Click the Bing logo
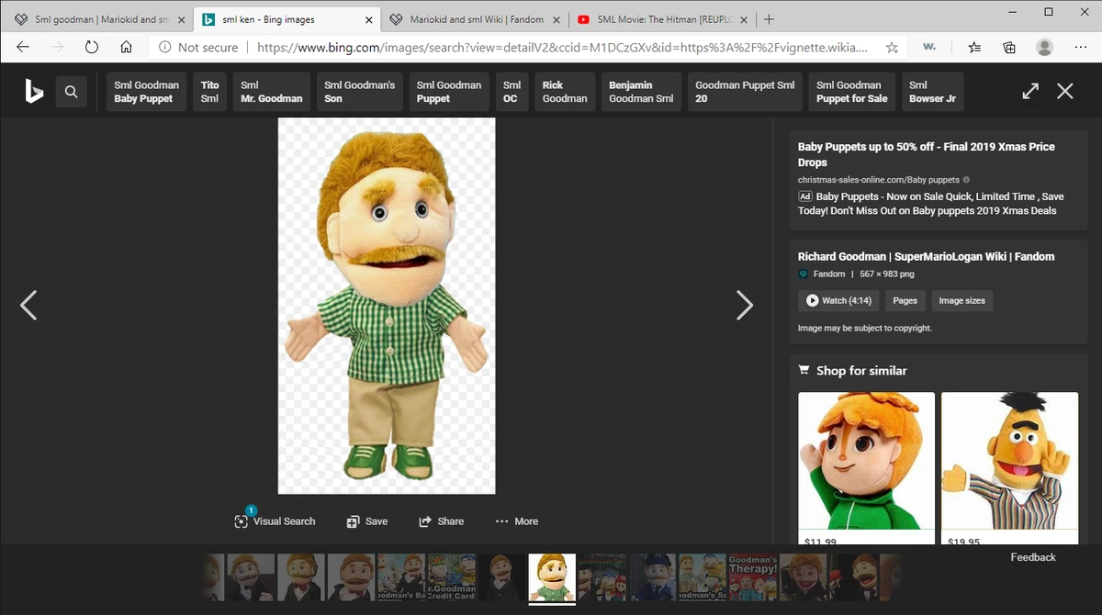 [33, 92]
